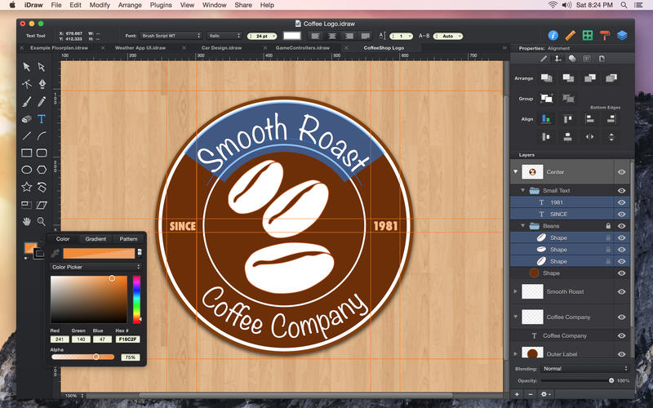Viewport: 653px width, 408px height.
Task: Unlock the Beans group via lock icon
Action: tap(607, 225)
